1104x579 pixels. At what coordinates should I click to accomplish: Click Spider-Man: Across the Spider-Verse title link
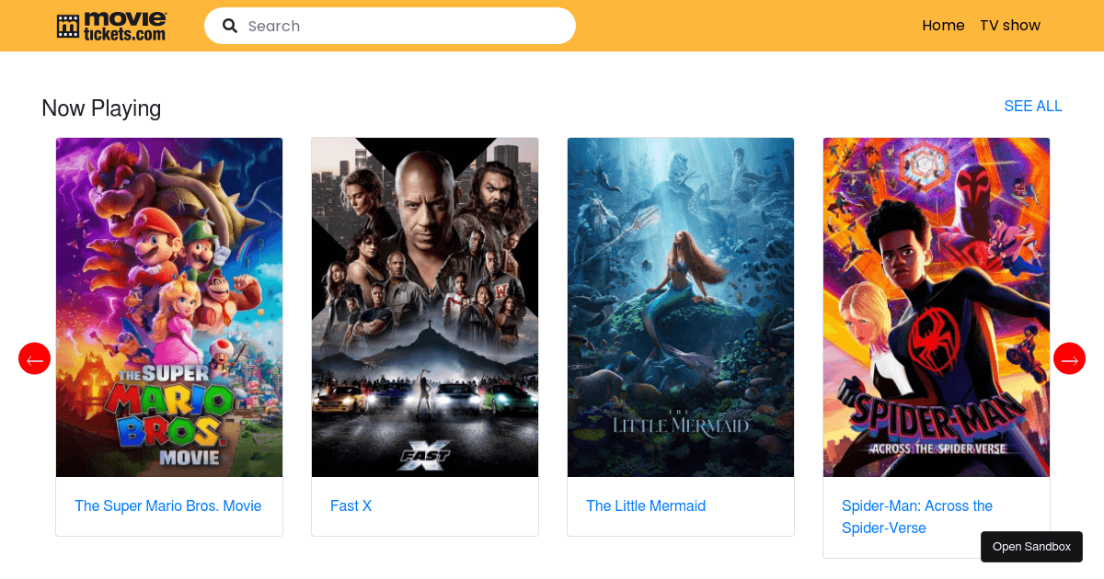(x=917, y=517)
